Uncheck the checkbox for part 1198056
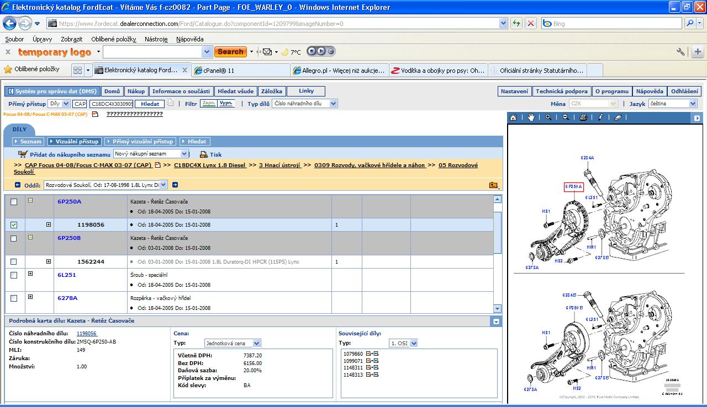 coord(14,225)
